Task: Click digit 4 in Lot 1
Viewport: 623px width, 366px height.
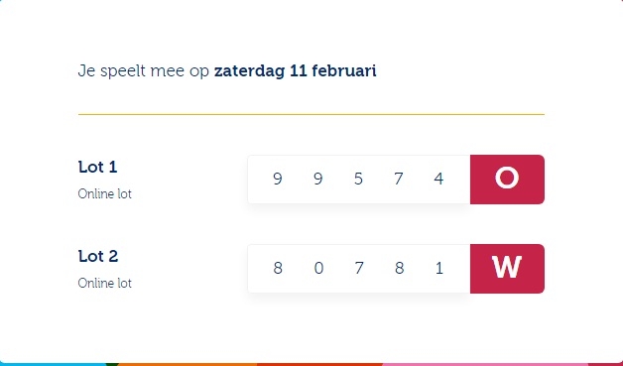Action: click(438, 179)
